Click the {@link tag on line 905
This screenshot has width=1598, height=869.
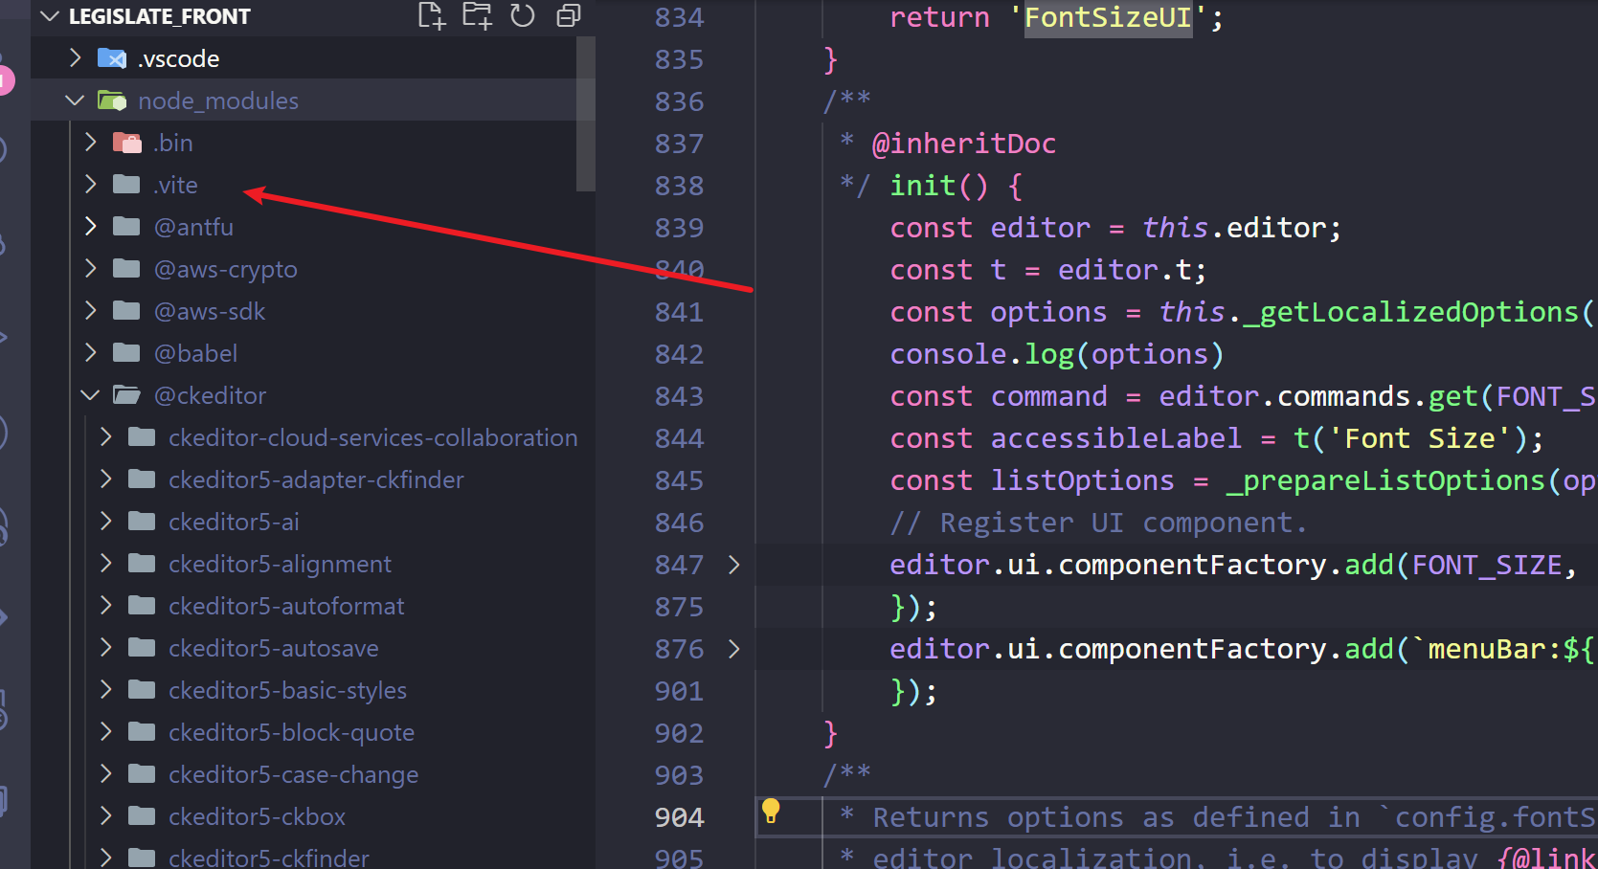coord(1545,858)
